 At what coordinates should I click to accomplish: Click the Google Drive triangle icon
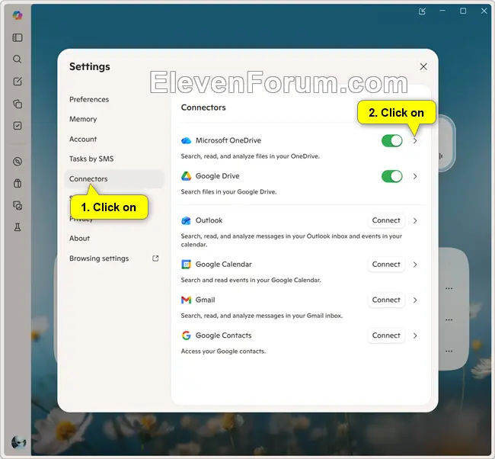187,176
